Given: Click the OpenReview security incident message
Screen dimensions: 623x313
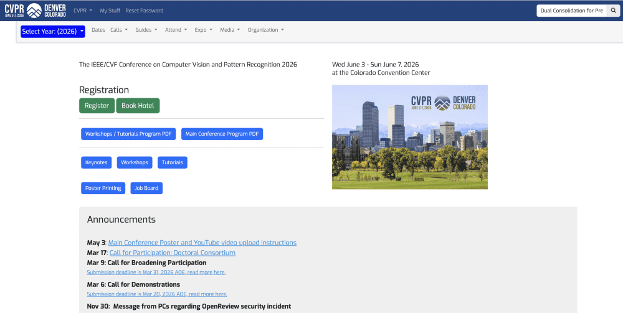Looking at the screenshot, I should pyautogui.click(x=202, y=306).
